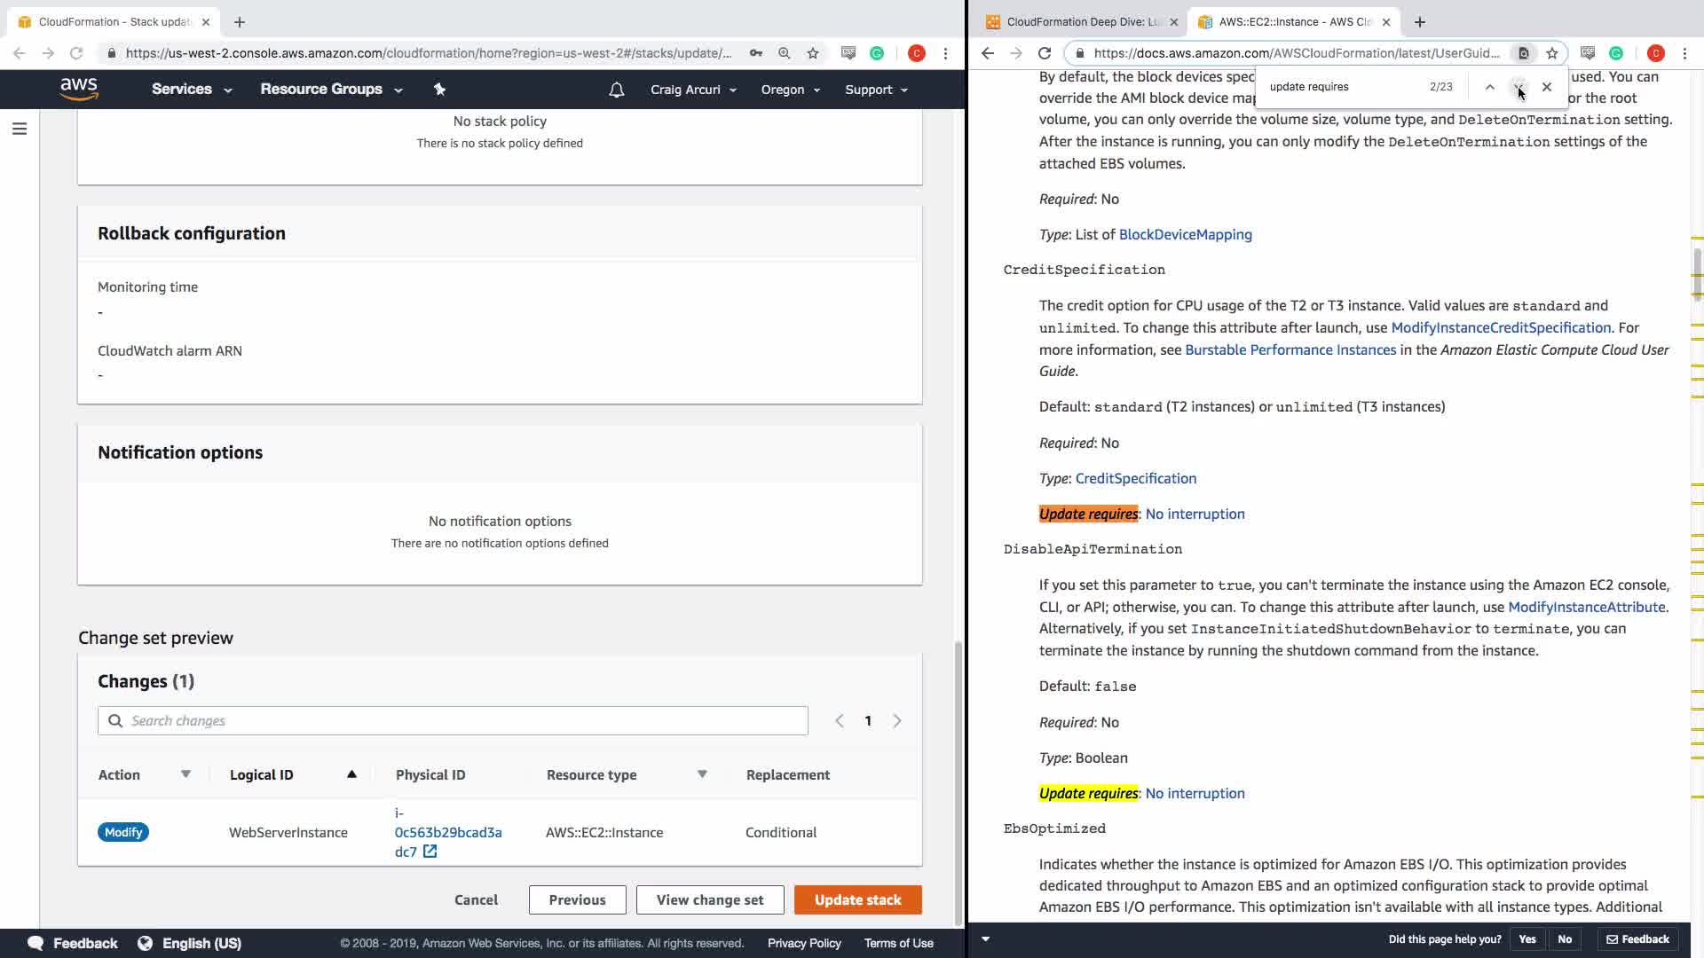Screen dimensions: 1704x958
Task: Click the AWS logo home icon
Action: point(79,89)
